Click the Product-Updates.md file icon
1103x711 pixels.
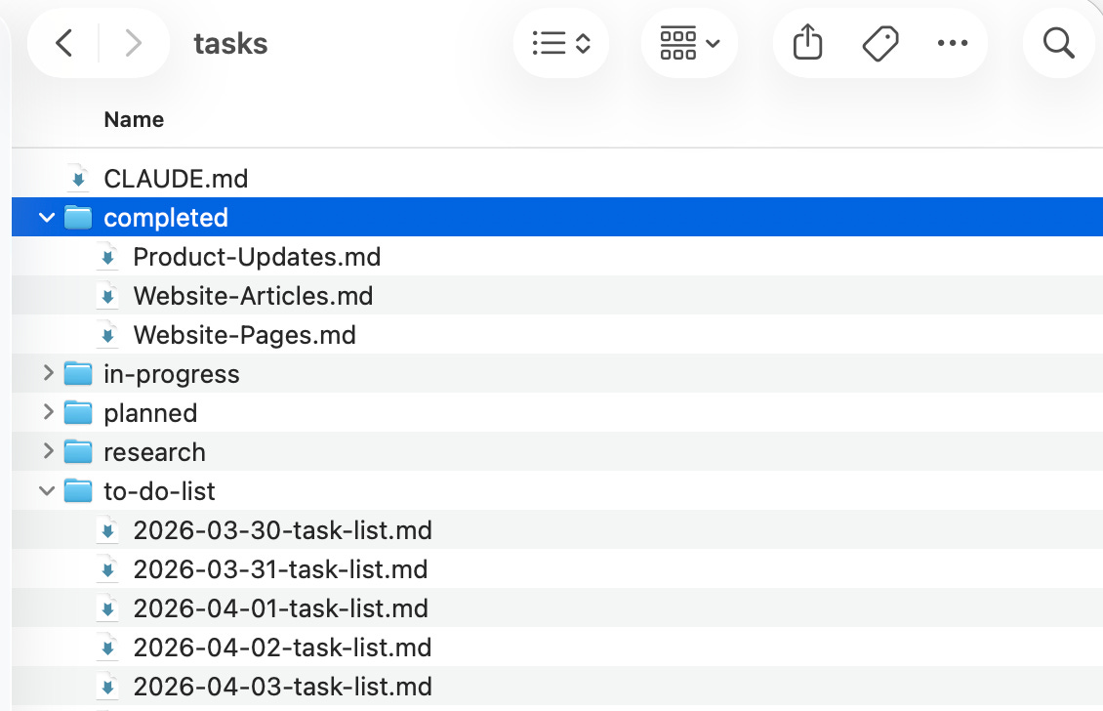pos(107,257)
